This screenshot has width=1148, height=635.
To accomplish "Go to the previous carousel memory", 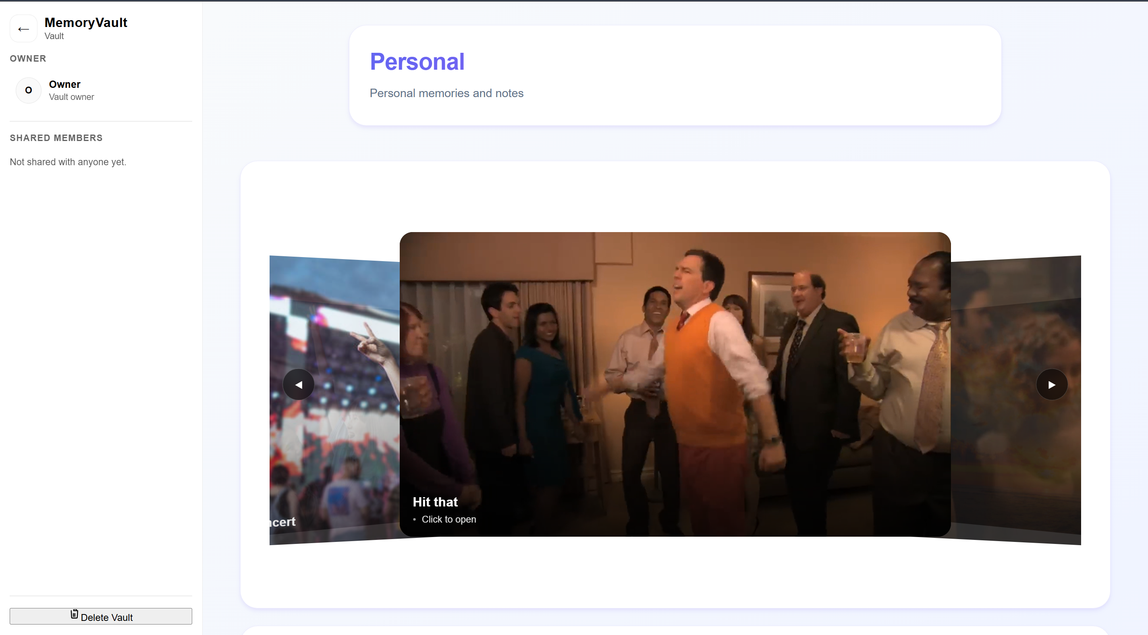I will tap(298, 384).
